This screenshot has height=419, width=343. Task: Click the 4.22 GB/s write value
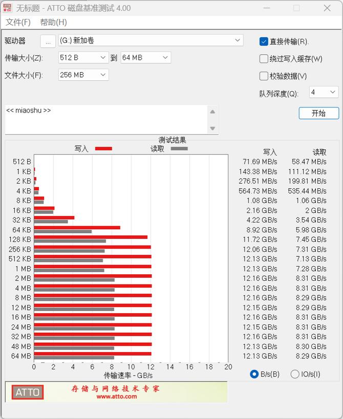click(x=262, y=220)
